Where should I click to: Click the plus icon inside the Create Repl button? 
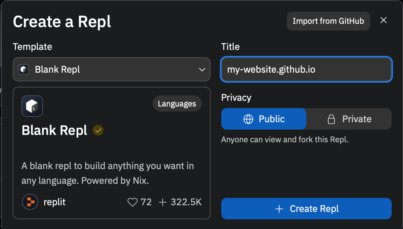pyautogui.click(x=279, y=209)
